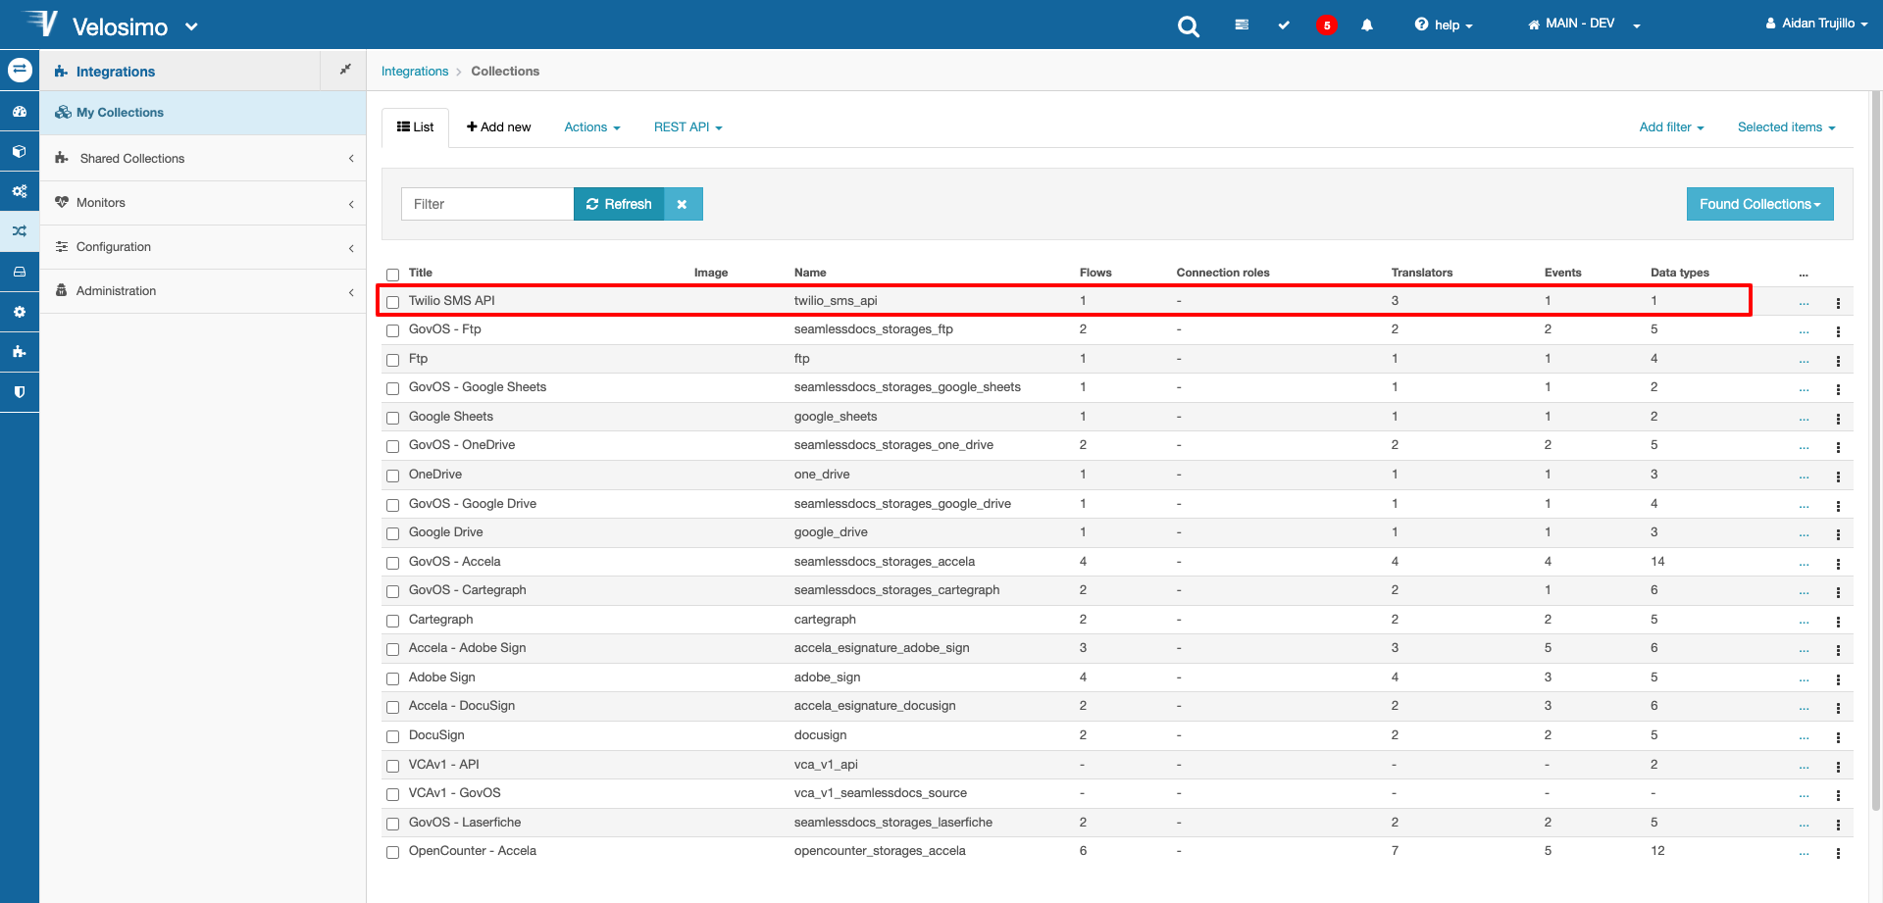The image size is (1883, 903).
Task: Click the bell notifications icon
Action: pyautogui.click(x=1367, y=25)
